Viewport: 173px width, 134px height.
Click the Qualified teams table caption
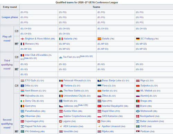[x=87, y=2]
